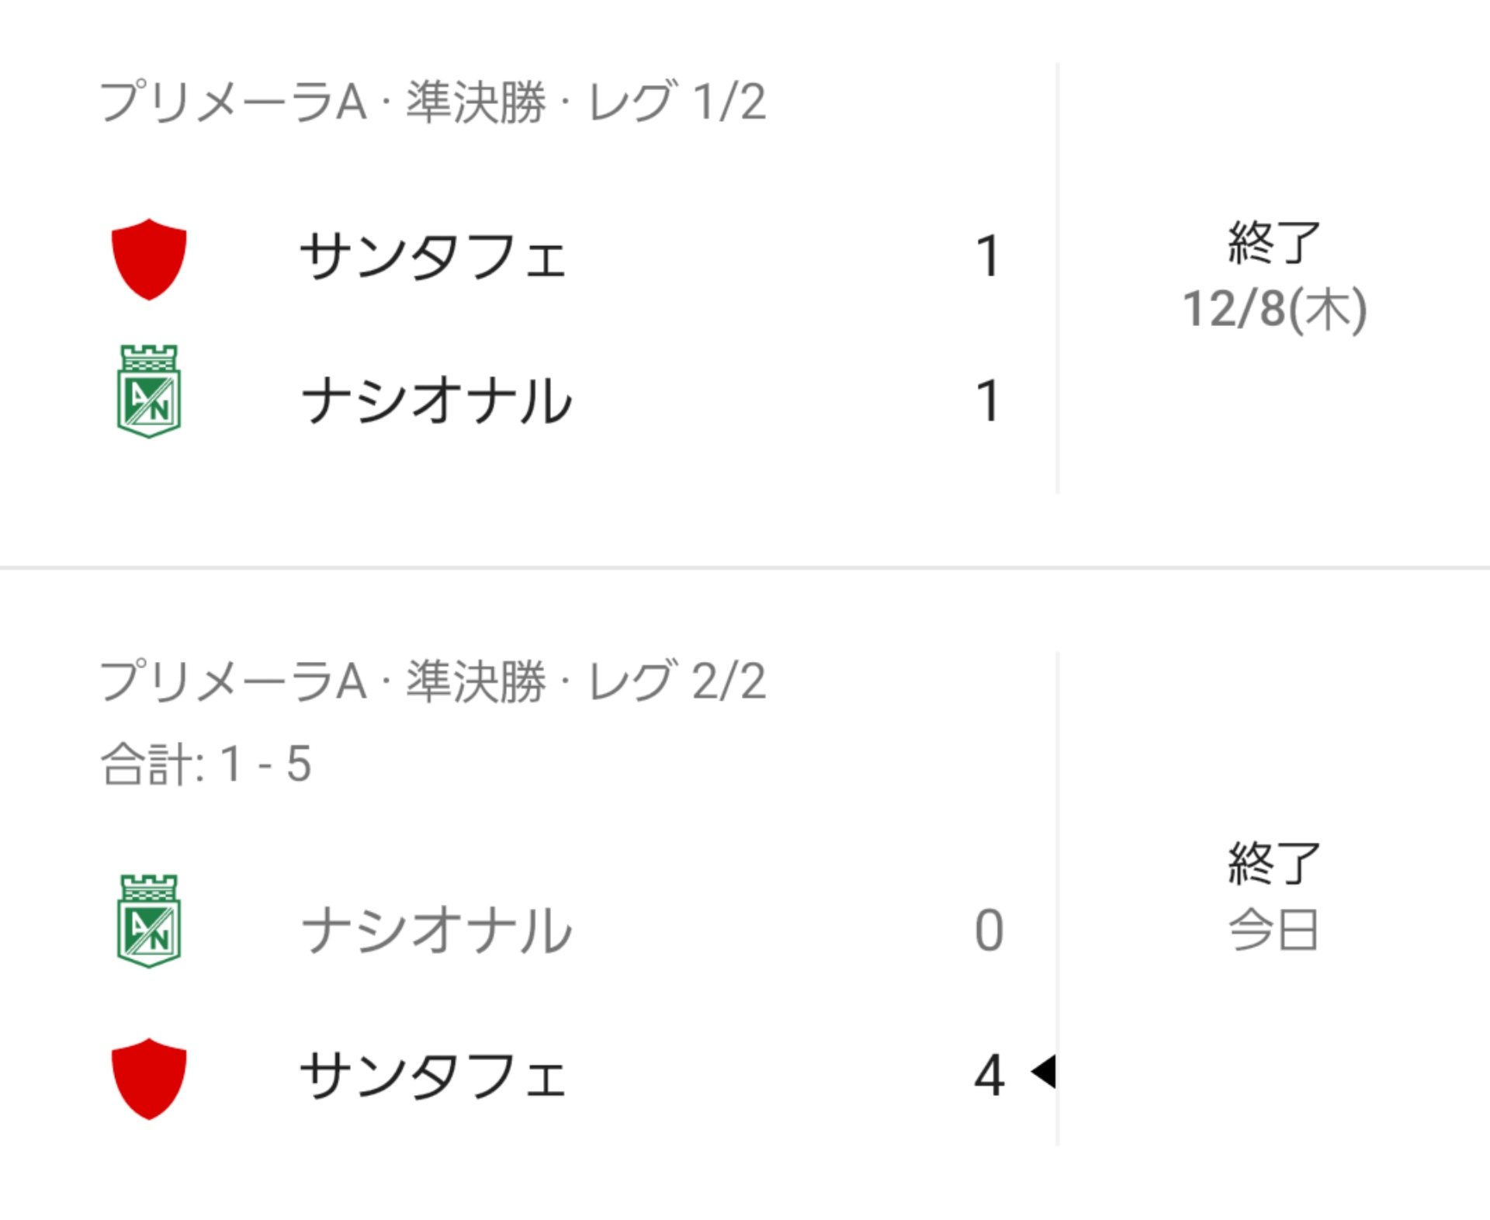Click 終了 status of the second leg
This screenshot has width=1490, height=1220.
click(x=1273, y=863)
